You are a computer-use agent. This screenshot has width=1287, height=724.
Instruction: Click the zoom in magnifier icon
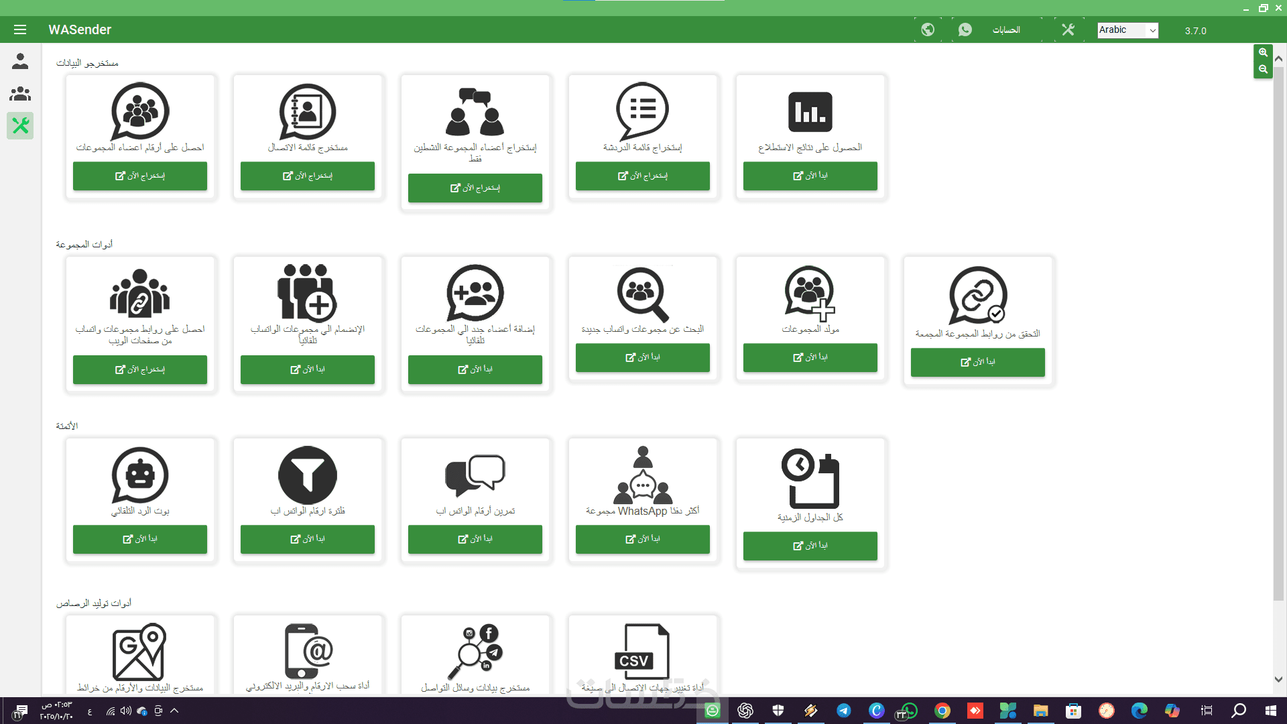click(1263, 52)
